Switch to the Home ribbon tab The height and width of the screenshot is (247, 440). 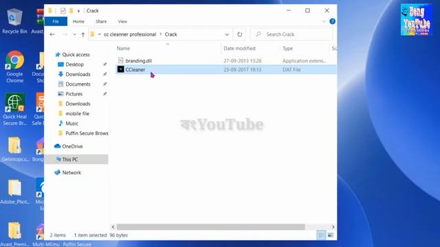point(78,21)
